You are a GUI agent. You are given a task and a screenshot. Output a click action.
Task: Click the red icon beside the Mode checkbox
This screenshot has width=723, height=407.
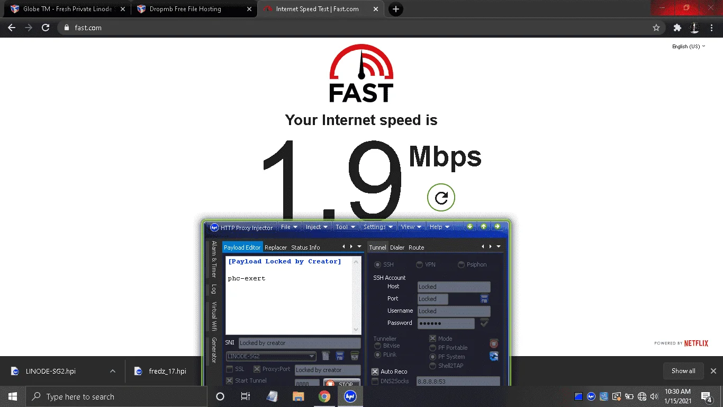[494, 343]
